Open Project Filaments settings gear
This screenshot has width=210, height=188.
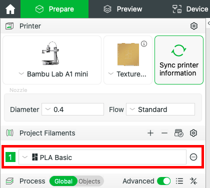pyautogui.click(x=193, y=133)
